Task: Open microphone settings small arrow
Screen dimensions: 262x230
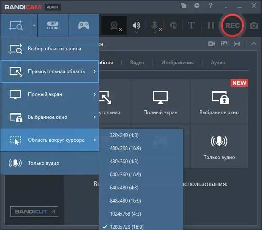Action: [155, 32]
